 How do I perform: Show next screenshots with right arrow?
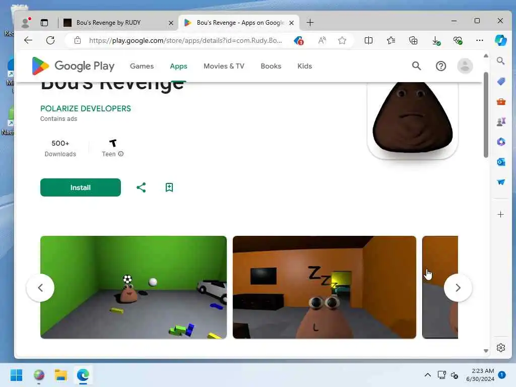(x=458, y=288)
